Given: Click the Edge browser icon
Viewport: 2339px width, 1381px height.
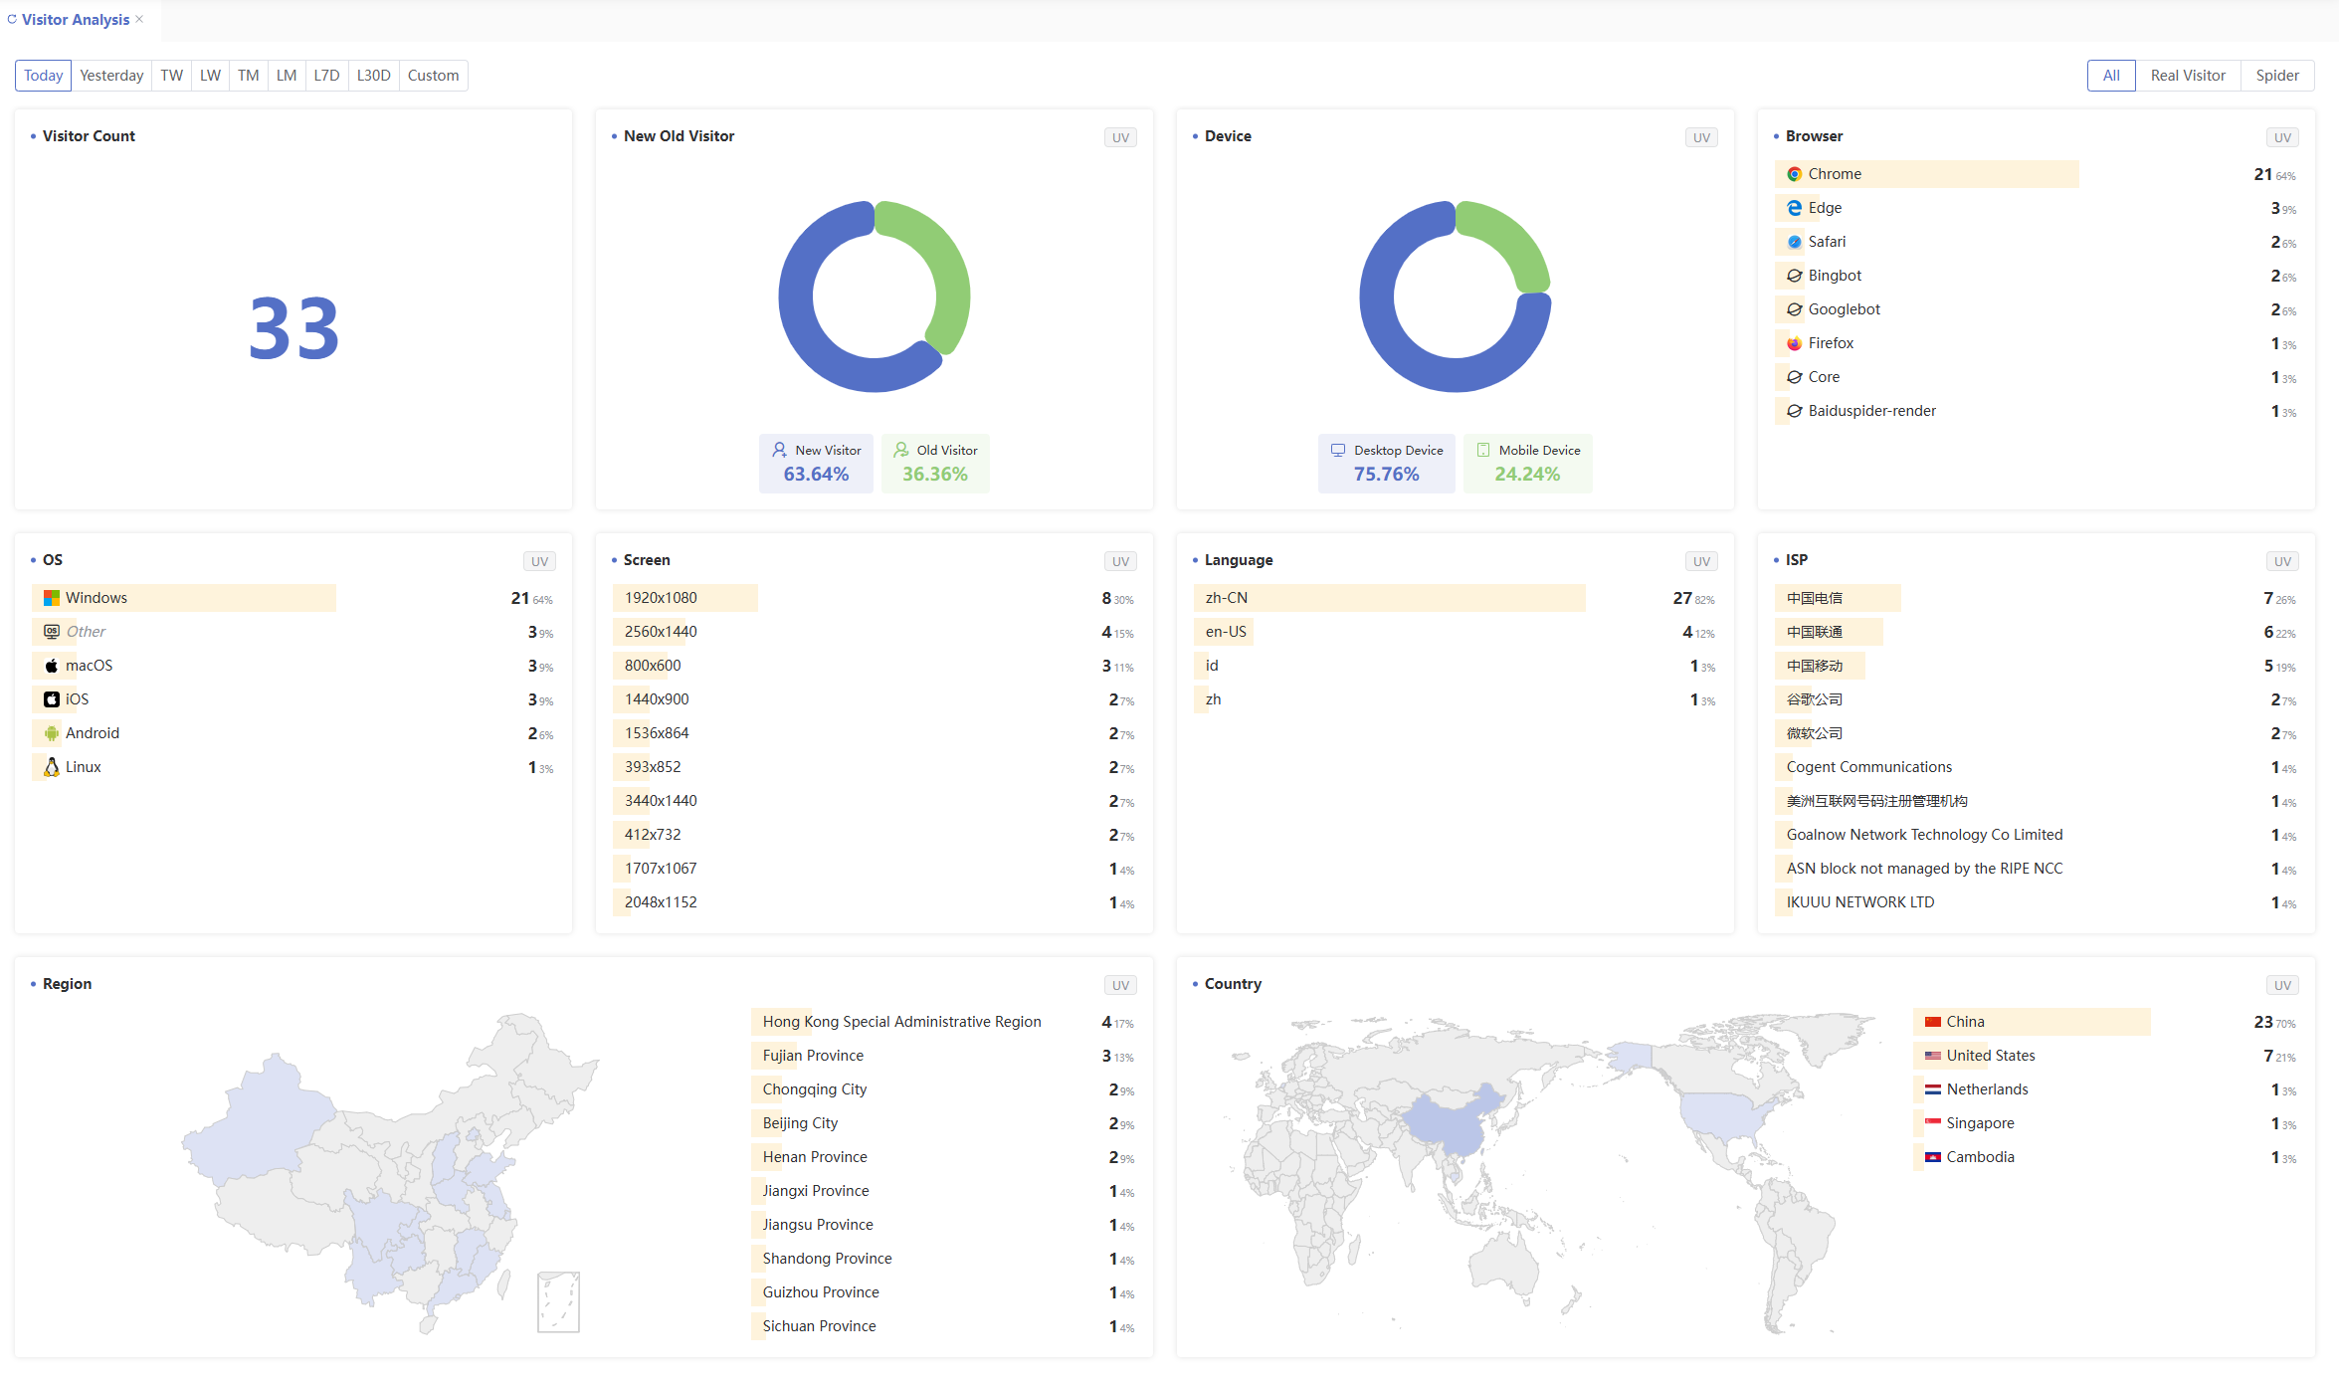Looking at the screenshot, I should tap(1794, 208).
